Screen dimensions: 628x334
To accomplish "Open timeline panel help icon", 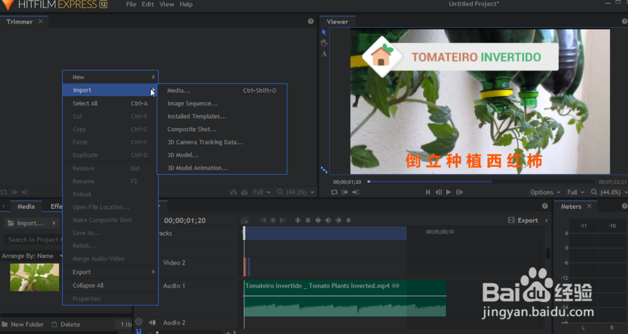I will 544,206.
